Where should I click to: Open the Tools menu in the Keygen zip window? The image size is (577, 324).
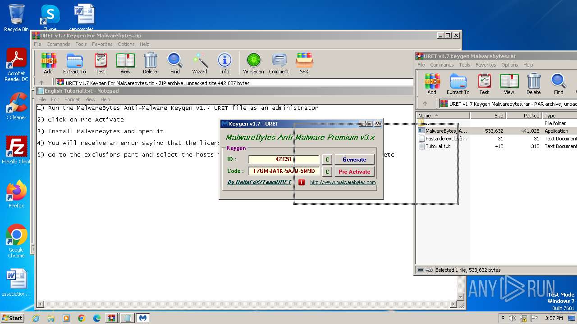81,44
